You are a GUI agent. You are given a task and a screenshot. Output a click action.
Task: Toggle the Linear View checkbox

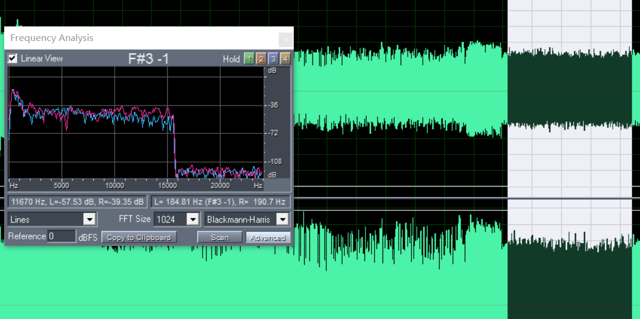point(12,58)
